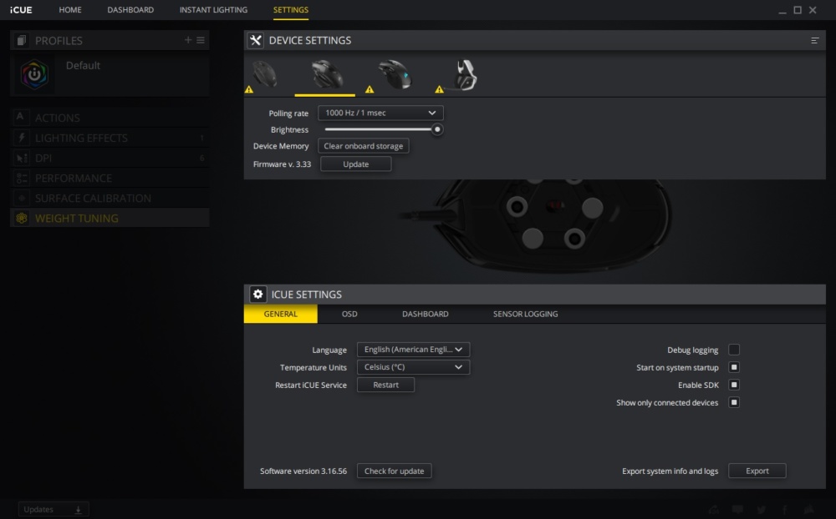Image resolution: width=836 pixels, height=519 pixels.
Task: Open the Facebook icon in footer
Action: [785, 510]
